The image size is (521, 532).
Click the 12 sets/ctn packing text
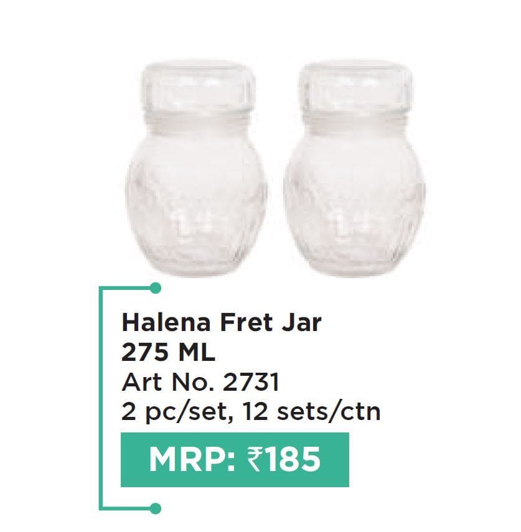coord(312,412)
